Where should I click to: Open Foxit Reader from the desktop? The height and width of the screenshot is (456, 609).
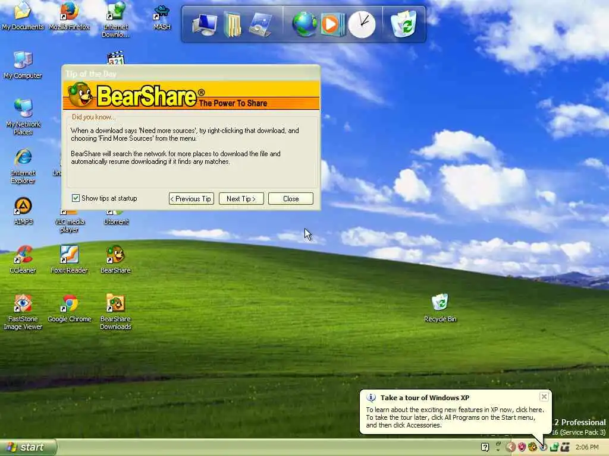tap(69, 260)
